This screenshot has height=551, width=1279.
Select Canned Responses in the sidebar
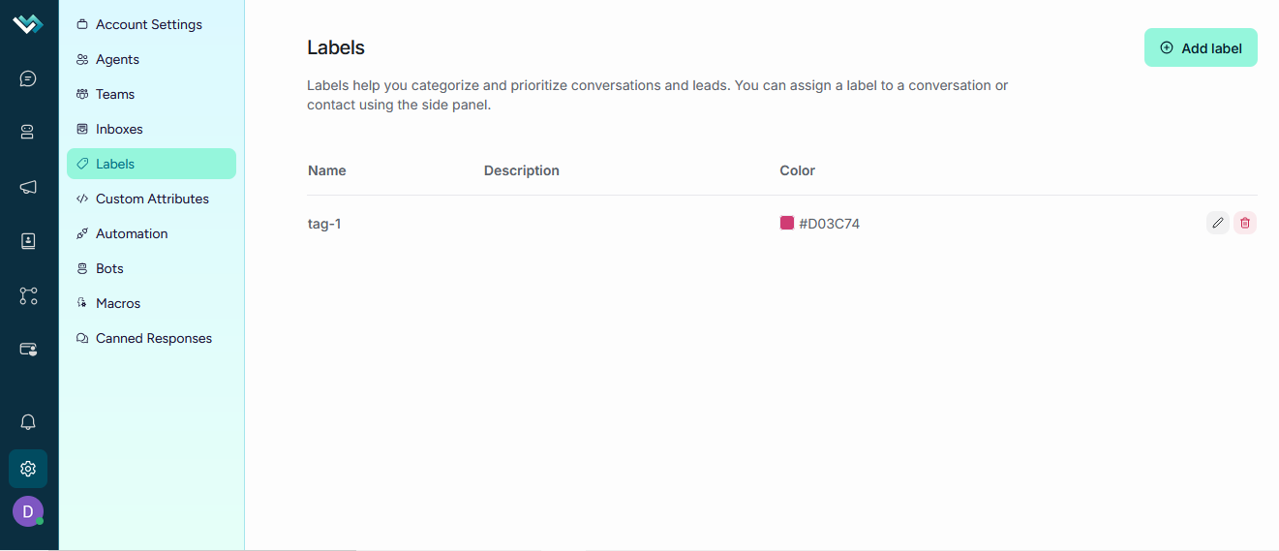click(151, 338)
